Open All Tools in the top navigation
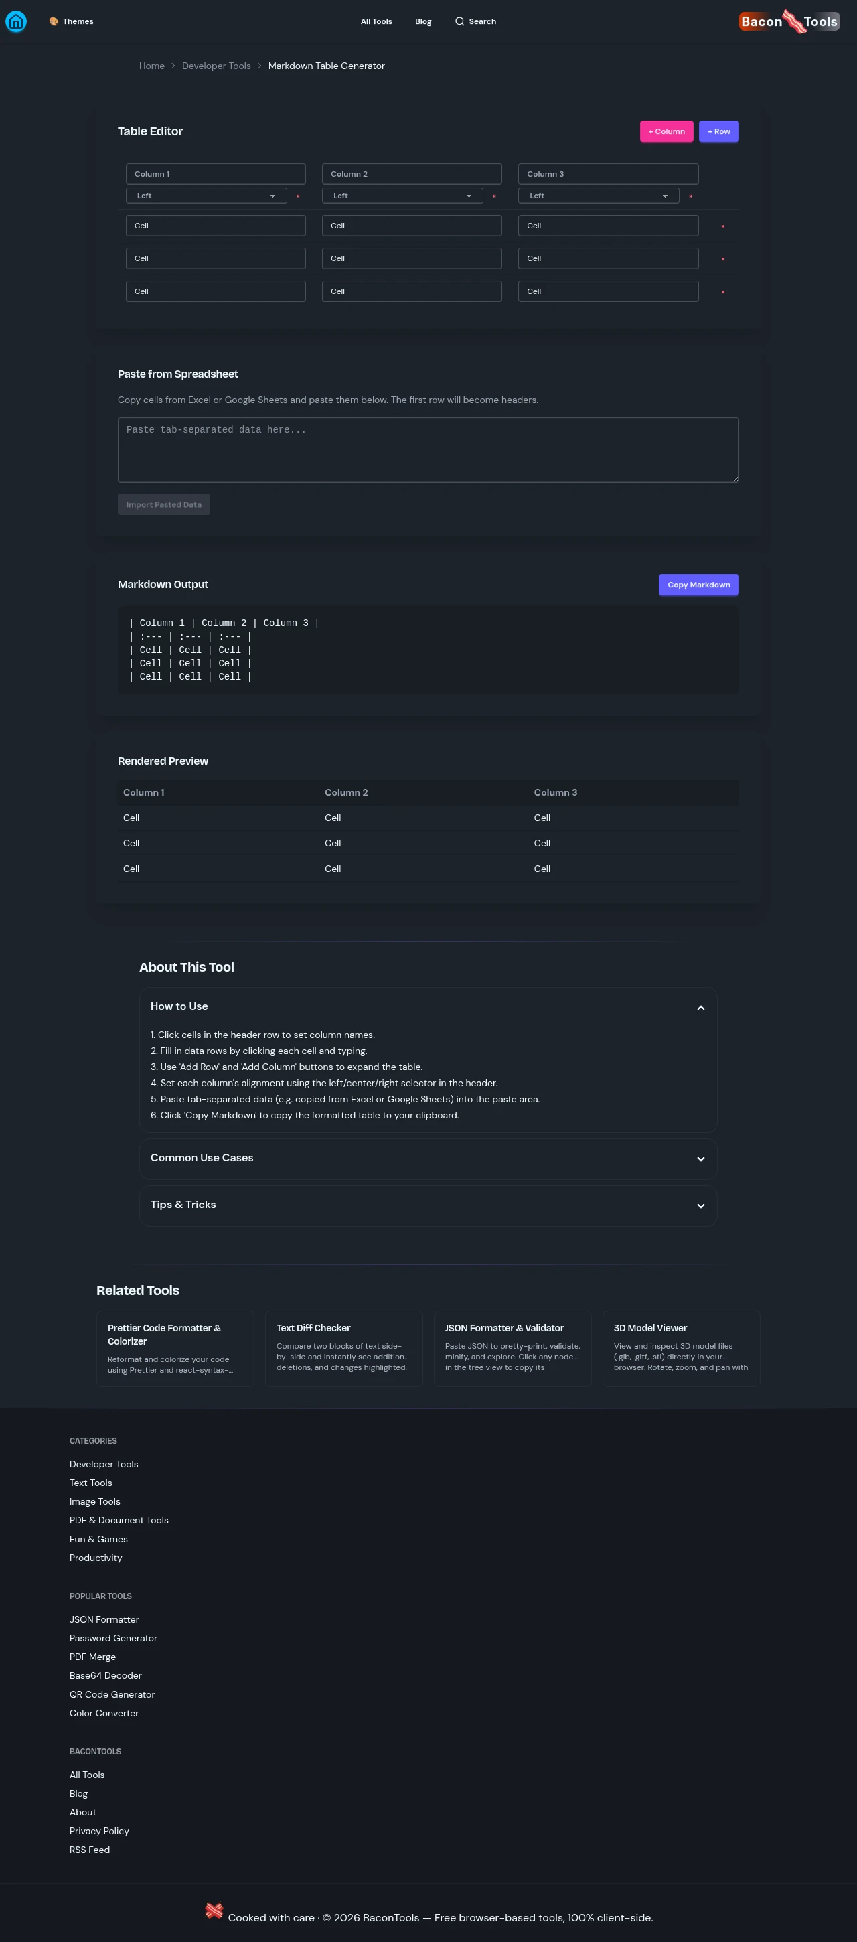Screen dimensions: 857x1942 [376, 22]
